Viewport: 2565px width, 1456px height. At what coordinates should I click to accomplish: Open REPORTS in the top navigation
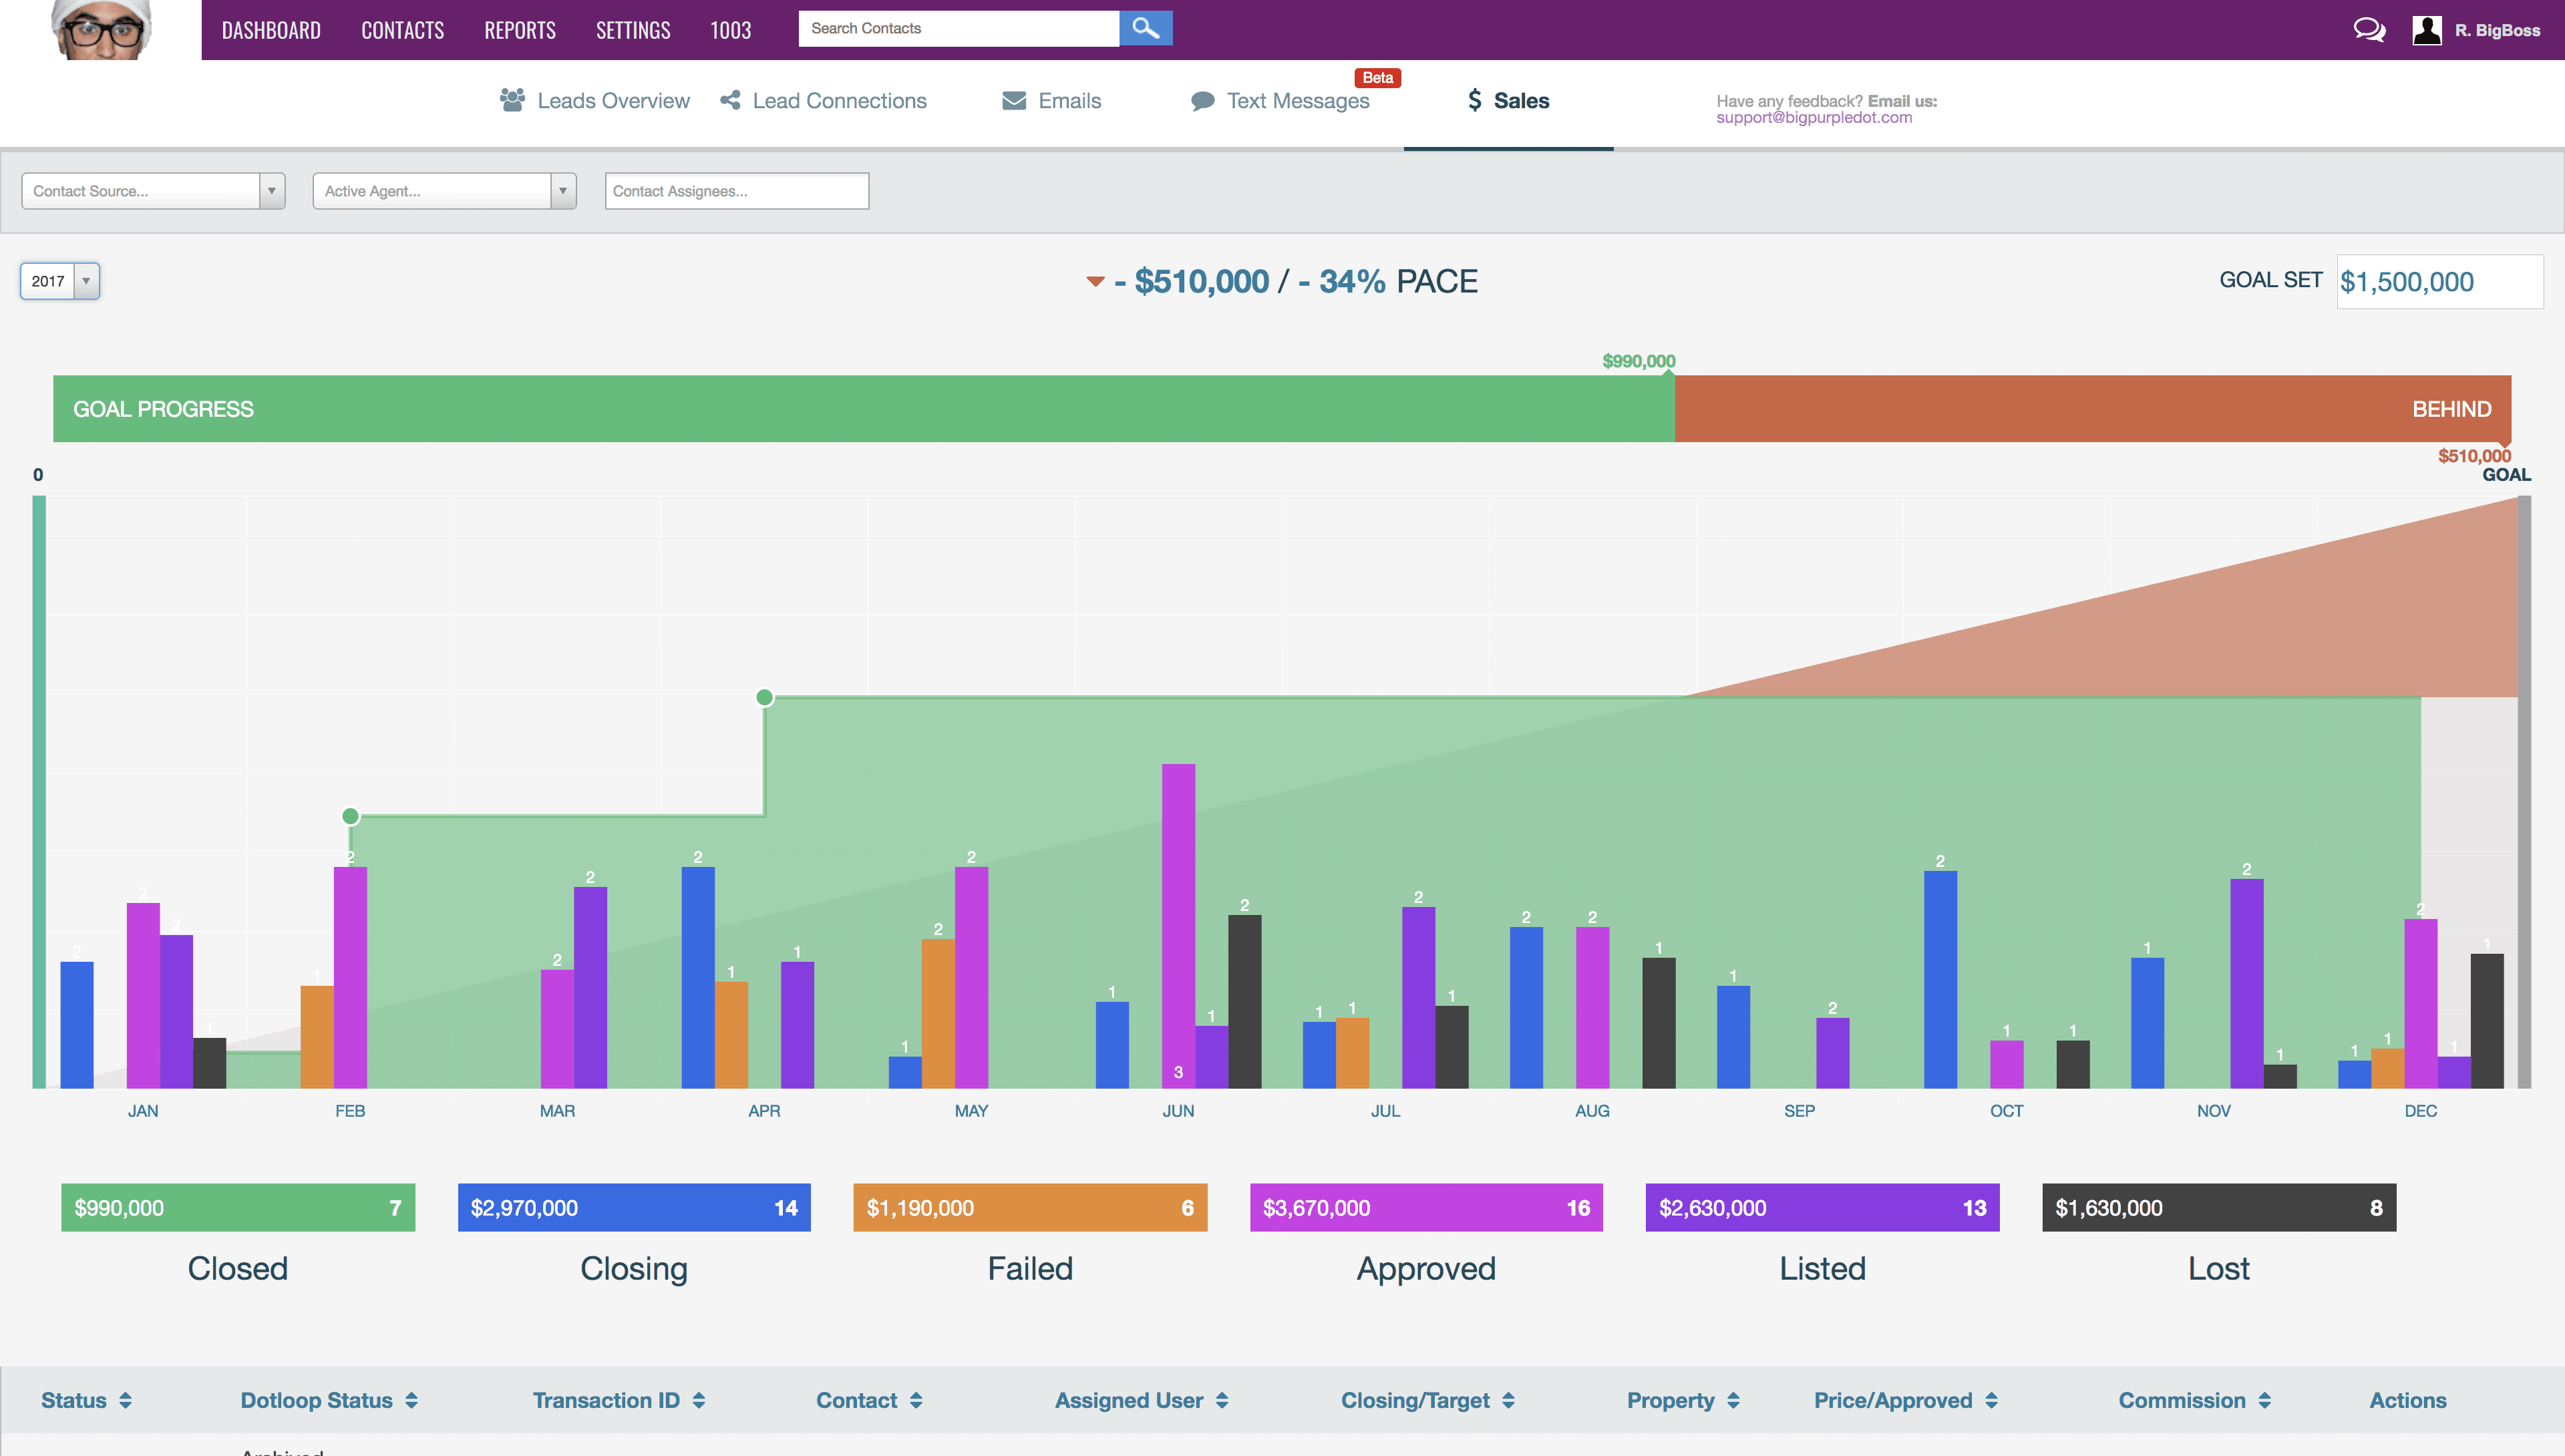coord(520,30)
